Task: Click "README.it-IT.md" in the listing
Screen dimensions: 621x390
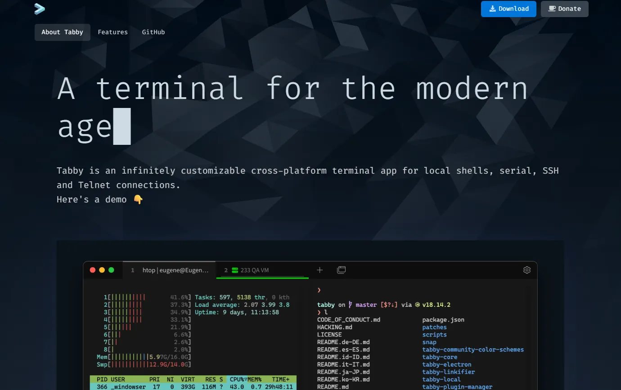Action: click(343, 364)
